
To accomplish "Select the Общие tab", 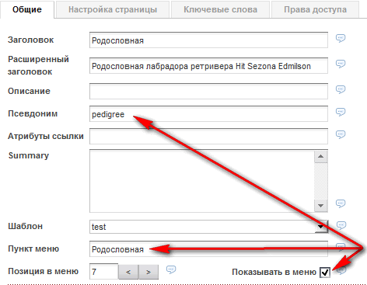I will 27,9.
